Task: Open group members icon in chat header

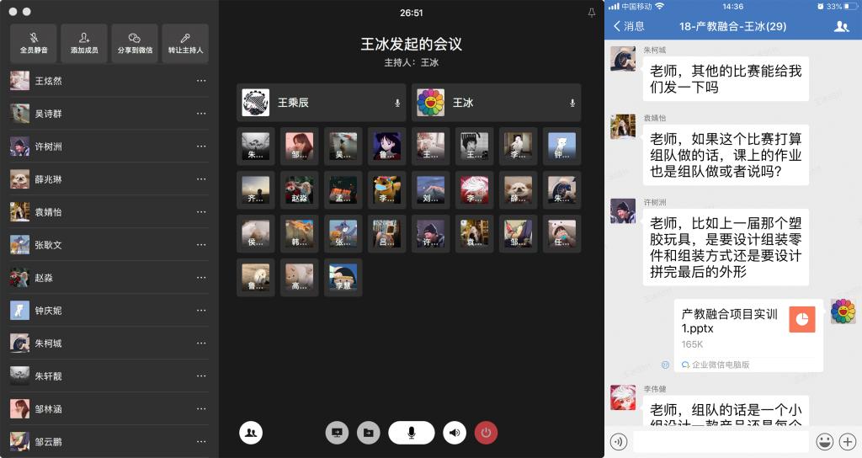Action: point(841,26)
